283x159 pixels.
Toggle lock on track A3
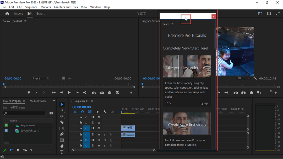coord(81,145)
